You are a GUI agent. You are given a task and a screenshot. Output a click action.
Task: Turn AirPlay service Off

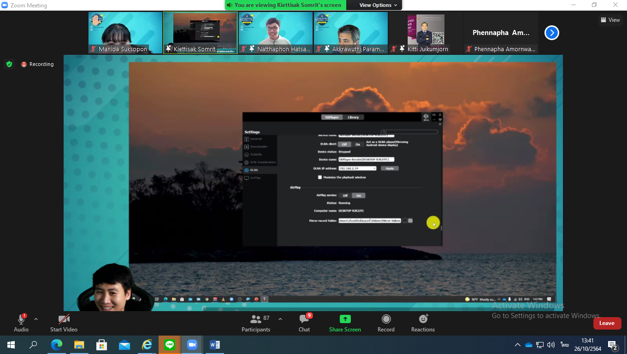click(345, 195)
